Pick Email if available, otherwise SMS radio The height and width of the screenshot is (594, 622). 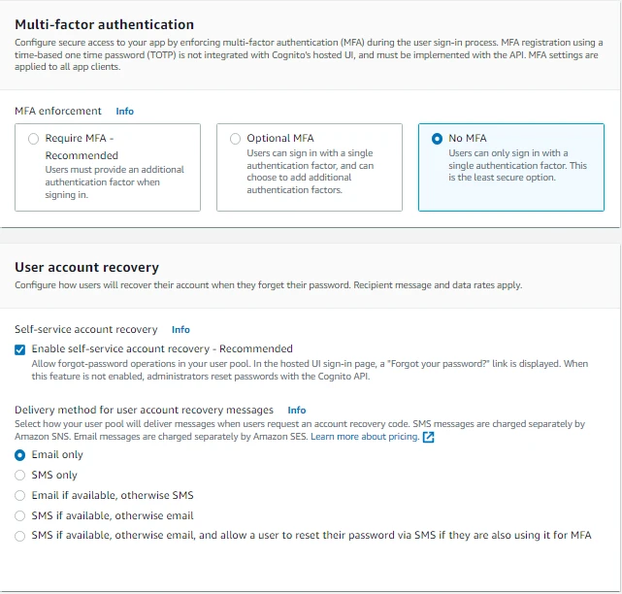20,495
